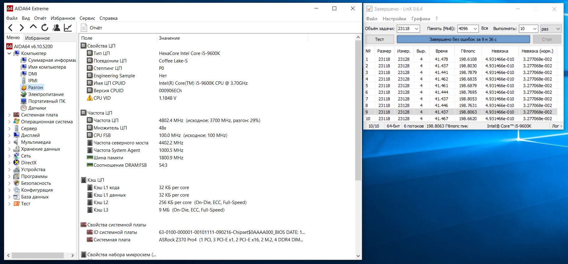This screenshot has width=568, height=264.
Task: Collapse the Компьютер tree node
Action: click(x=9, y=53)
